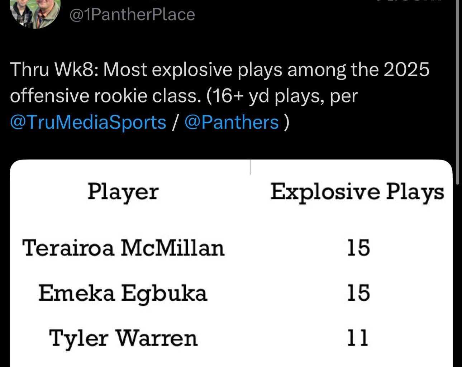Click the divider line above the table
Screen dimensions: 462x367
point(250,167)
